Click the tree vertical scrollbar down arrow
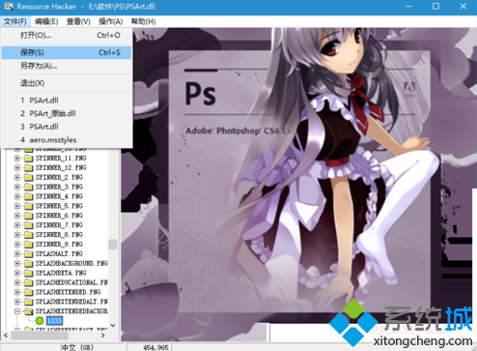 point(113,325)
